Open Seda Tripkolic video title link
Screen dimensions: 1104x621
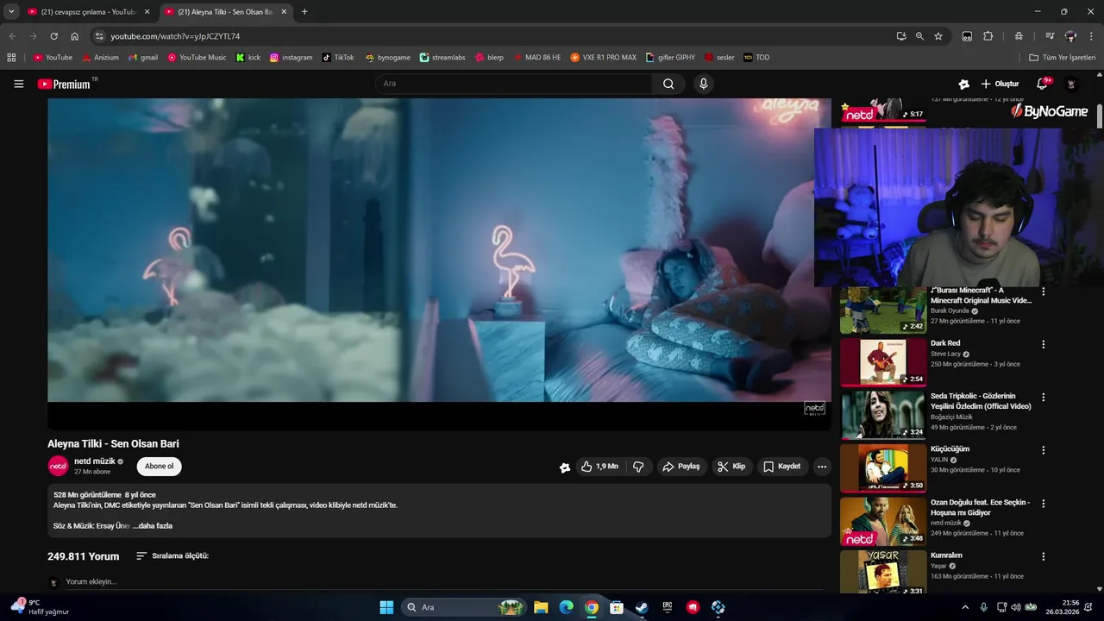(x=981, y=401)
